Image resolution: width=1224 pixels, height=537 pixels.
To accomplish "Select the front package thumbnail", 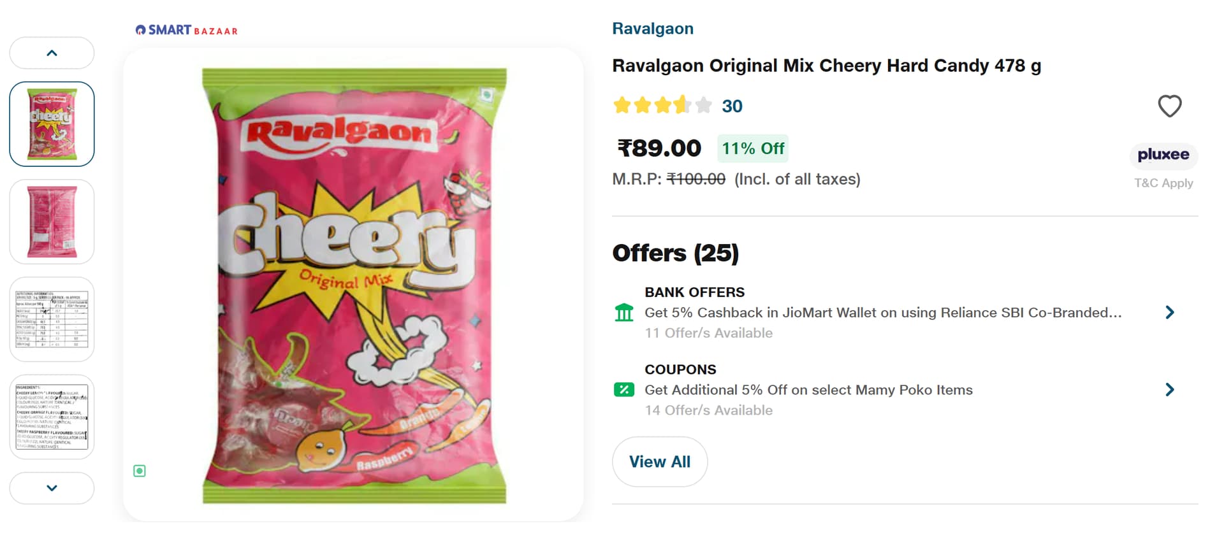I will point(52,124).
